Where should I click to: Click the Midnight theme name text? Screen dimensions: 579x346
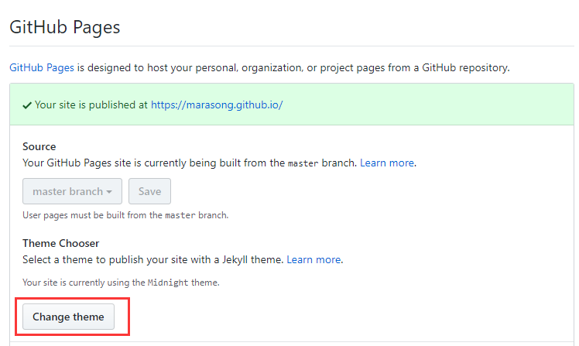(168, 283)
